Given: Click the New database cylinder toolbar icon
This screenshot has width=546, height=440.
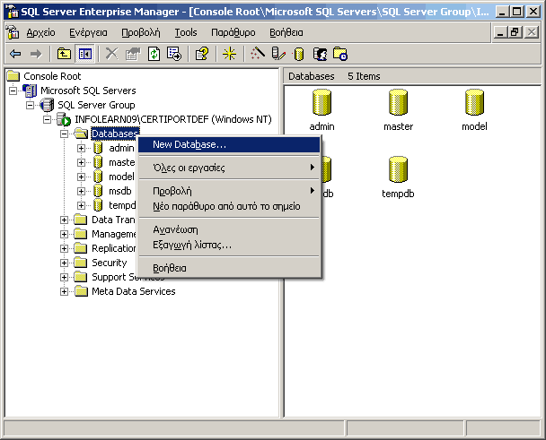Looking at the screenshot, I should (299, 54).
